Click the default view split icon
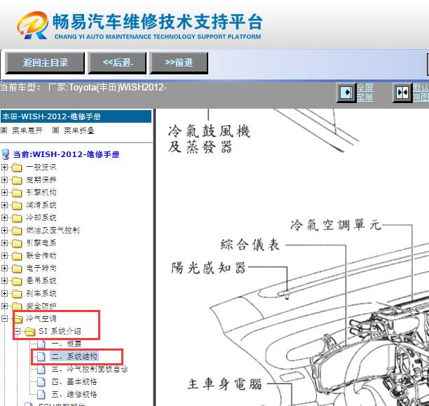Image resolution: width=429 pixels, height=406 pixels. tap(402, 93)
